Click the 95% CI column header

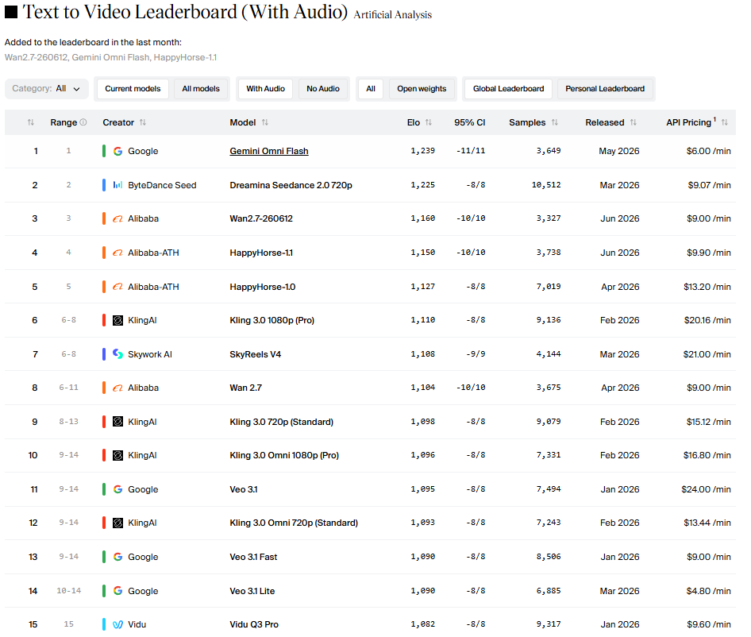(x=469, y=122)
